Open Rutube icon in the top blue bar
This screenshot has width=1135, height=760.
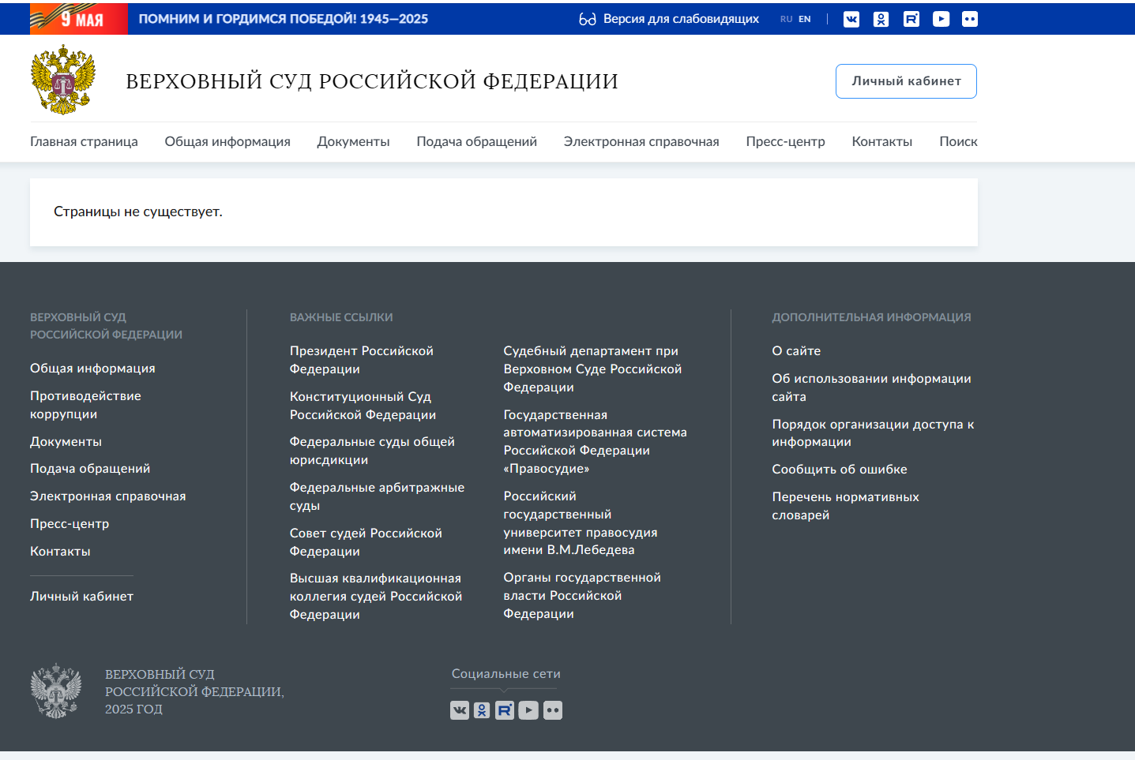[911, 19]
